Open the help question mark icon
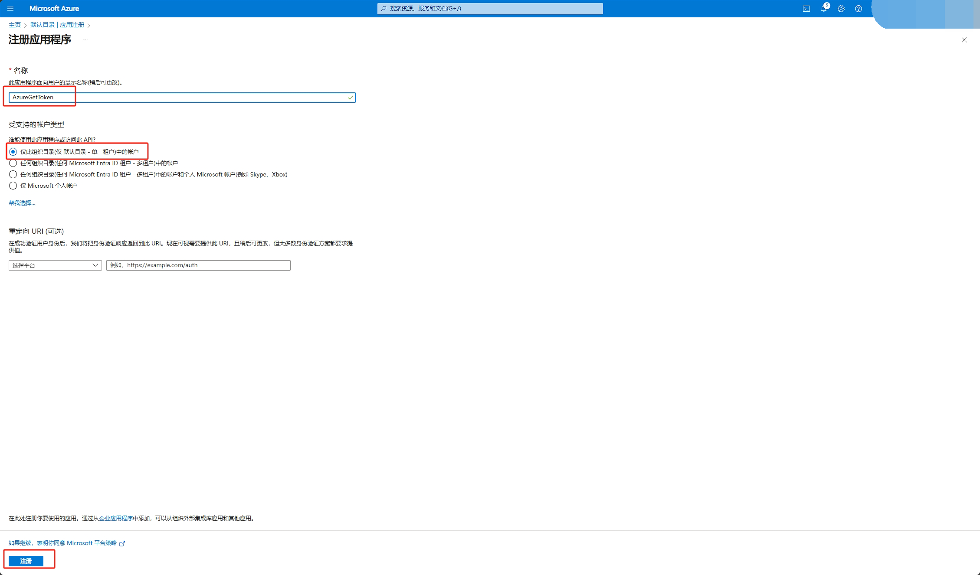This screenshot has width=980, height=575. [858, 9]
